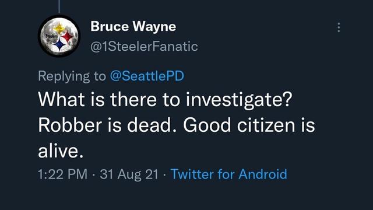Click the word "alive." in the tweet
Viewport: 373px width, 210px height.
click(61, 151)
